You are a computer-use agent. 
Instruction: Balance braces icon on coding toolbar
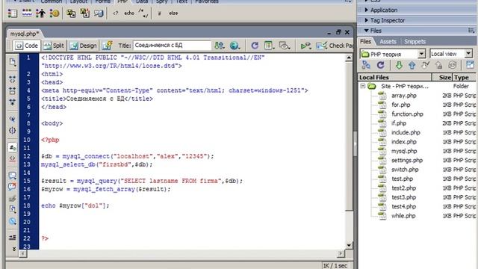(x=13, y=131)
